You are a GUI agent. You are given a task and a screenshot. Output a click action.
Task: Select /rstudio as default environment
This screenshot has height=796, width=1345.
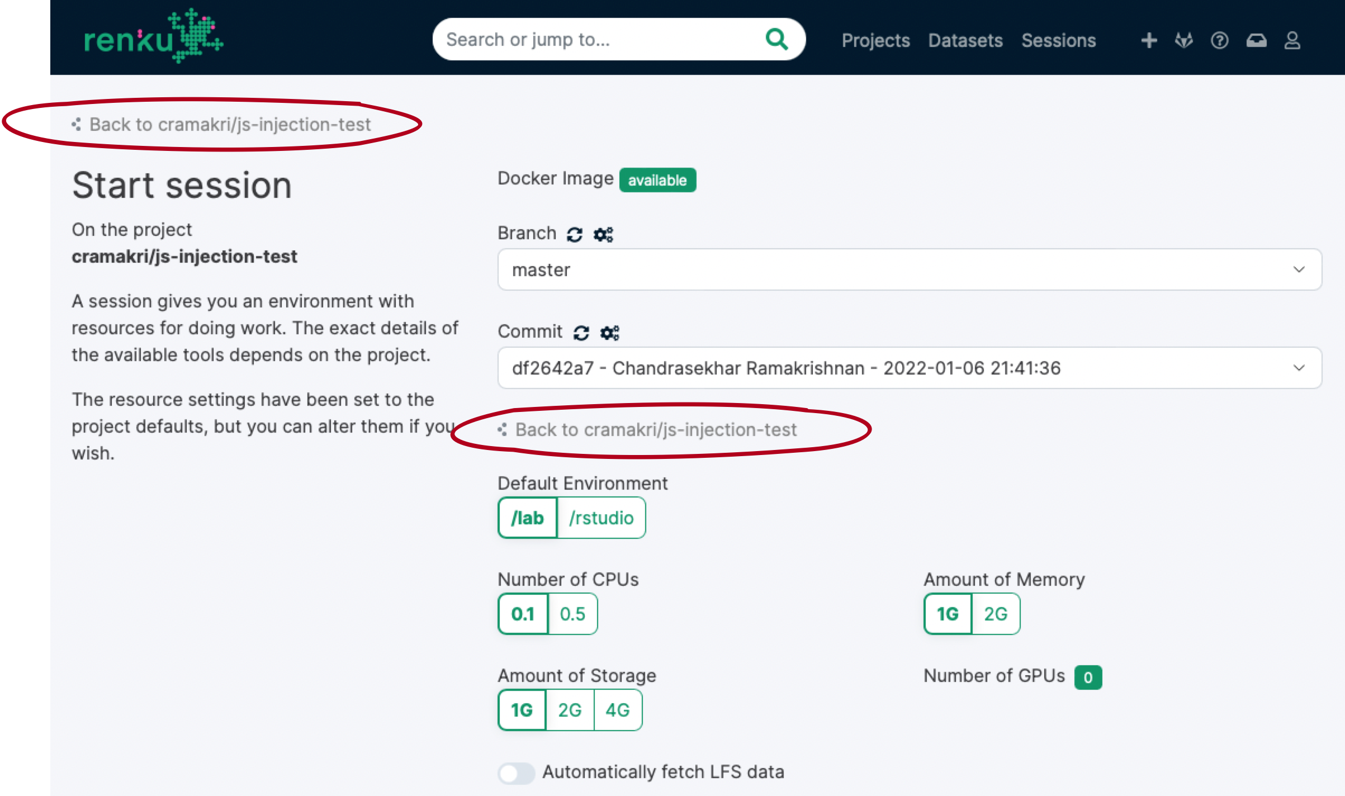point(600,518)
